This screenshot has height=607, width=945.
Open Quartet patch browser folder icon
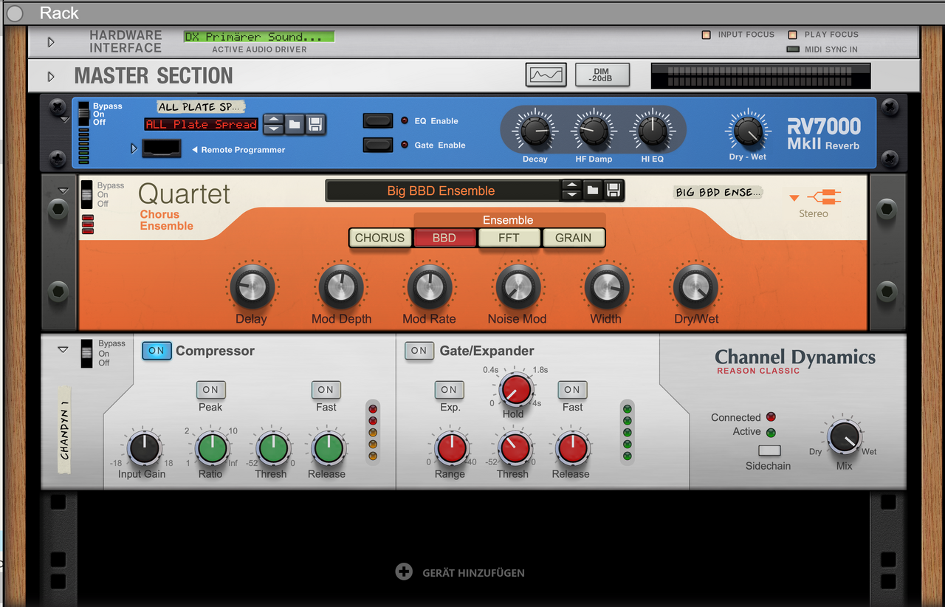593,191
